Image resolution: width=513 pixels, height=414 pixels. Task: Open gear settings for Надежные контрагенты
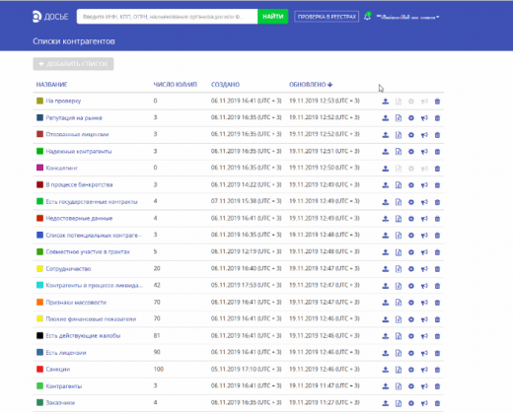point(411,152)
